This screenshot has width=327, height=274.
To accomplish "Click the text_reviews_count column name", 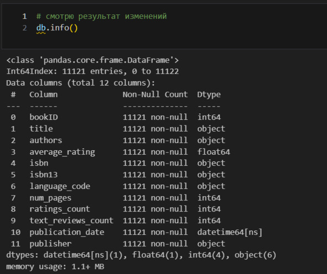I will pyautogui.click(x=71, y=221).
